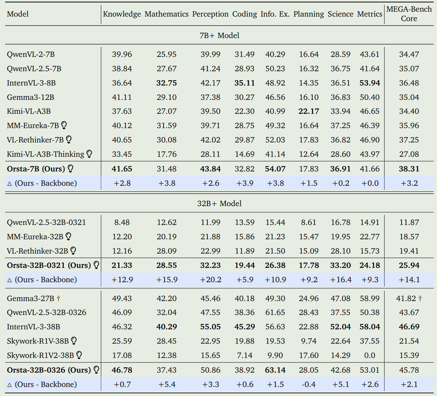Click the 34.47 core score of QwenVL-2-7B
Image resolution: width=437 pixels, height=396 pixels.
[409, 54]
